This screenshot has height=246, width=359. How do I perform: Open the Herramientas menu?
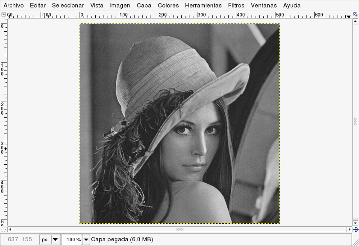pos(203,5)
